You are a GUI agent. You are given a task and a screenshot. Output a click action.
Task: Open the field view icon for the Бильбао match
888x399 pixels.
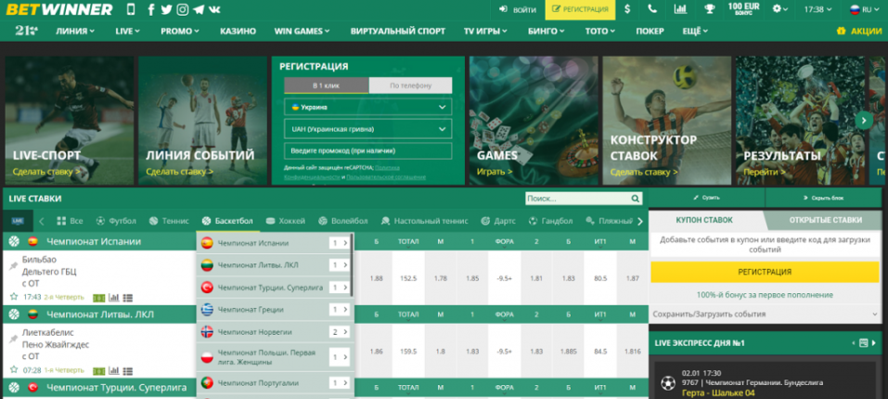pos(99,298)
